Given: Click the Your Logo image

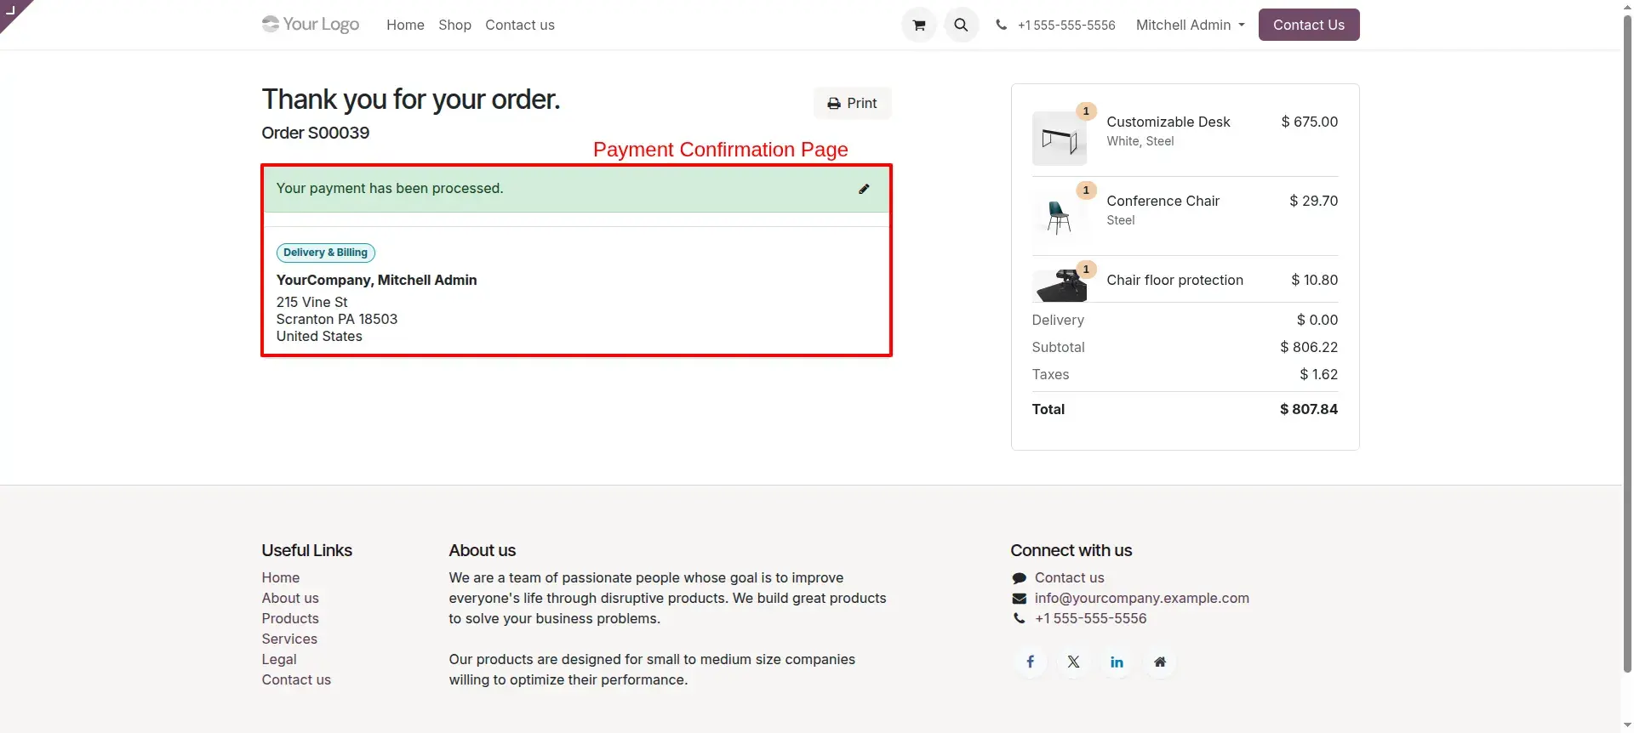Looking at the screenshot, I should (x=311, y=25).
